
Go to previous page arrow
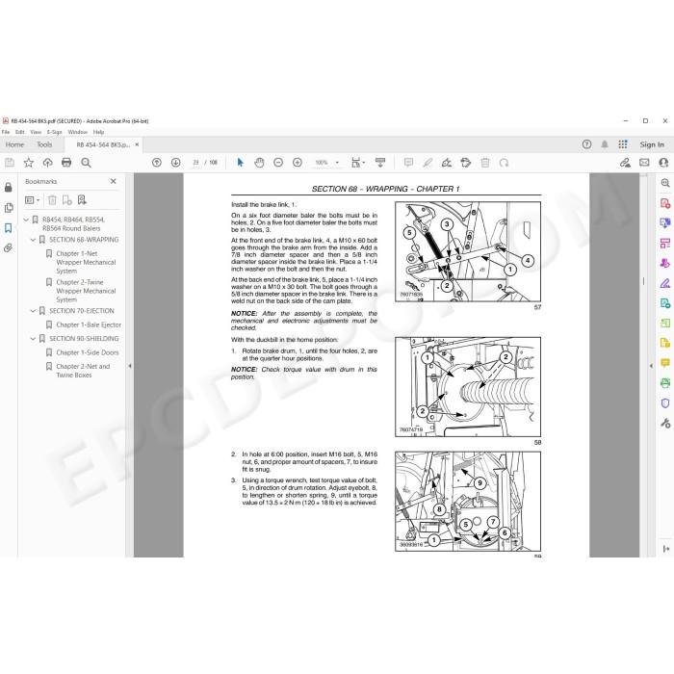(x=156, y=163)
